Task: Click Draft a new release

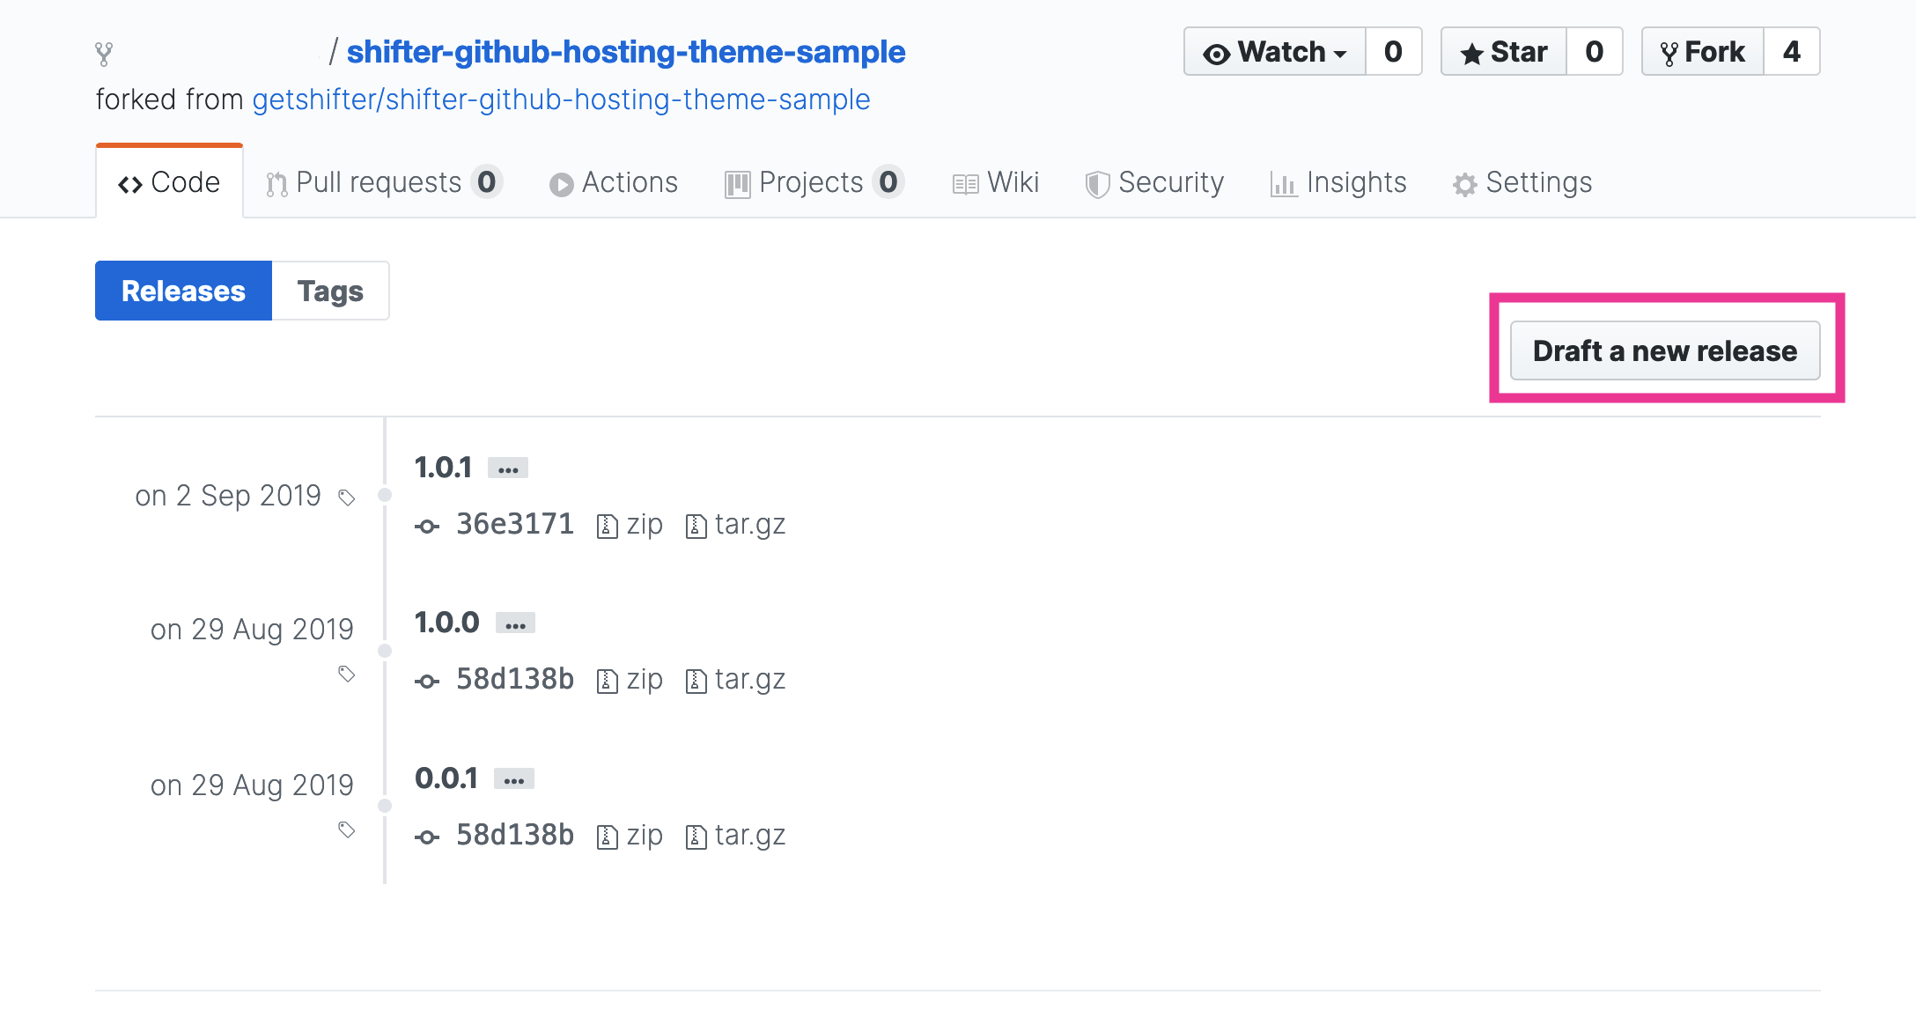Action: tap(1665, 350)
